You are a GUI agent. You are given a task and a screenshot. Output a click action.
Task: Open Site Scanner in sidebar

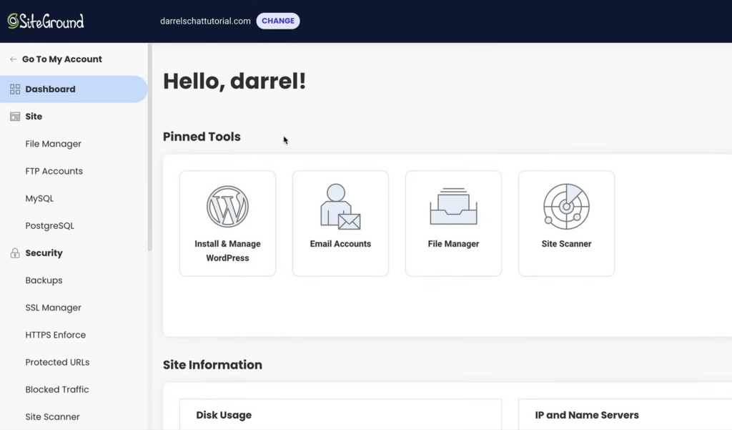52,417
